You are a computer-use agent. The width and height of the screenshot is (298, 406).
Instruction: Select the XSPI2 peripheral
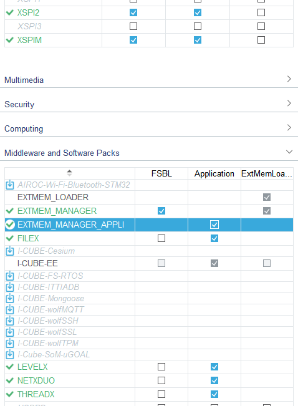click(x=28, y=12)
